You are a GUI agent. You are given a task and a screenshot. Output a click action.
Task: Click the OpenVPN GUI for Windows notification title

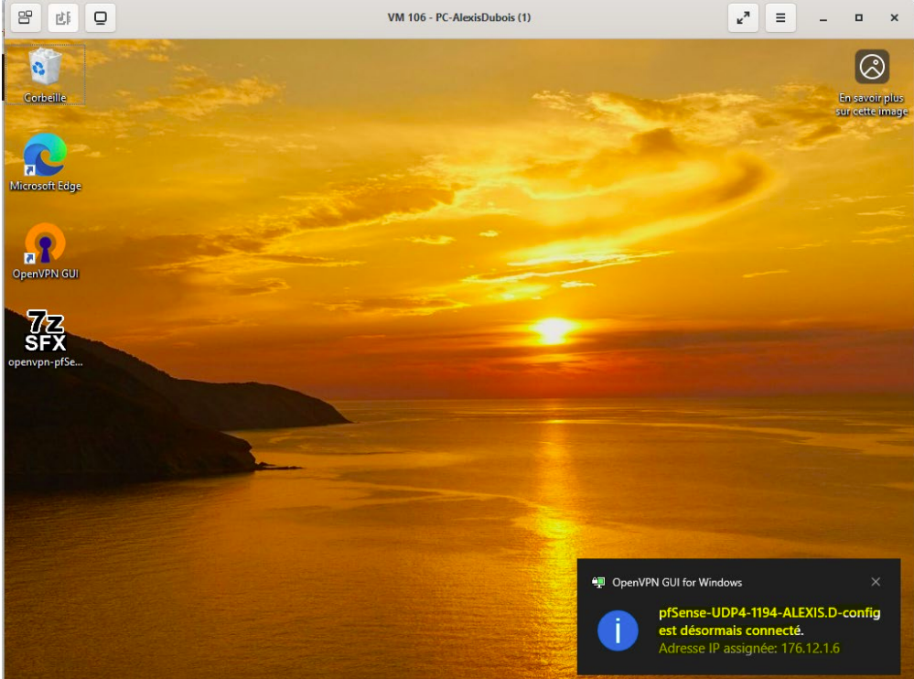(677, 582)
